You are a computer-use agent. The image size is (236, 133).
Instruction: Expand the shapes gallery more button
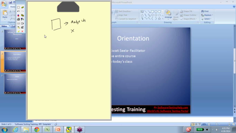(x=163, y=19)
